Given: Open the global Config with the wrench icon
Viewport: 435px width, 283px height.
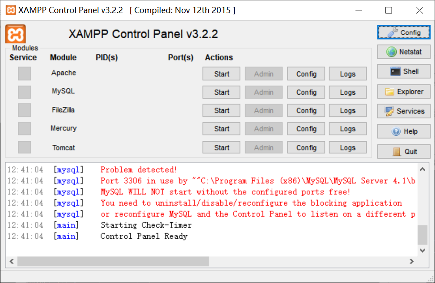Looking at the screenshot, I should (404, 33).
